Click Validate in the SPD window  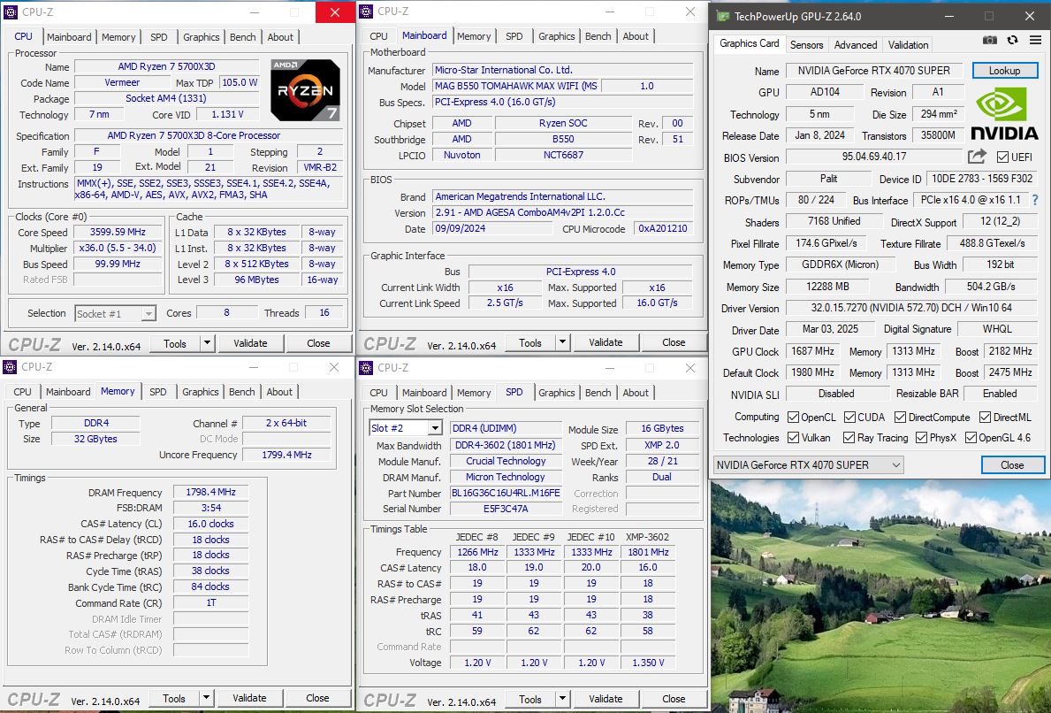(x=605, y=698)
